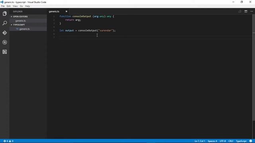The width and height of the screenshot is (255, 143).
Task: Click the Open Changes icon in the editor title bar
Action: pyautogui.click(x=240, y=12)
